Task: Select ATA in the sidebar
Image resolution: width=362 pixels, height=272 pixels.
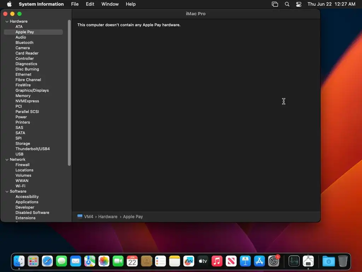Action: click(x=19, y=27)
